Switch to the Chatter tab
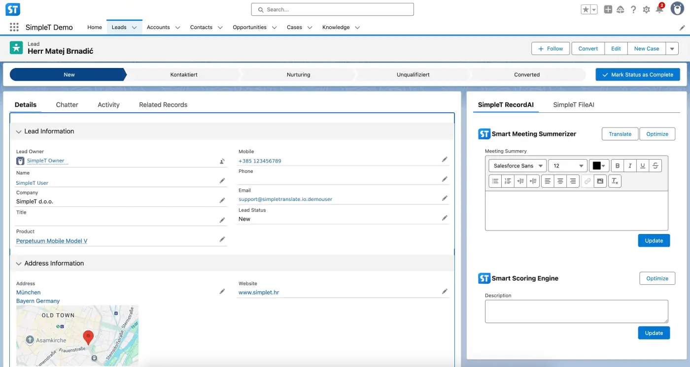 67,105
